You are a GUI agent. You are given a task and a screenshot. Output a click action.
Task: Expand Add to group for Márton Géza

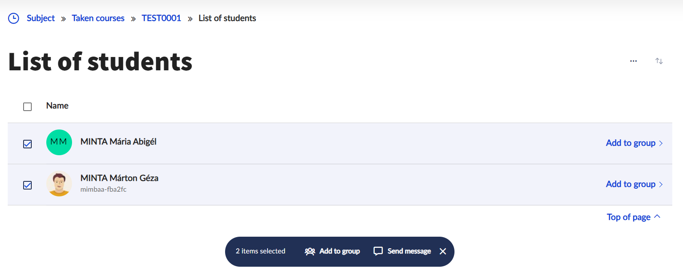click(x=634, y=184)
